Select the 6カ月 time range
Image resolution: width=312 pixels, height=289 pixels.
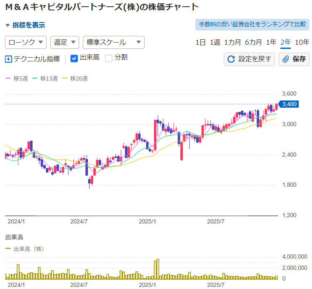(x=253, y=42)
